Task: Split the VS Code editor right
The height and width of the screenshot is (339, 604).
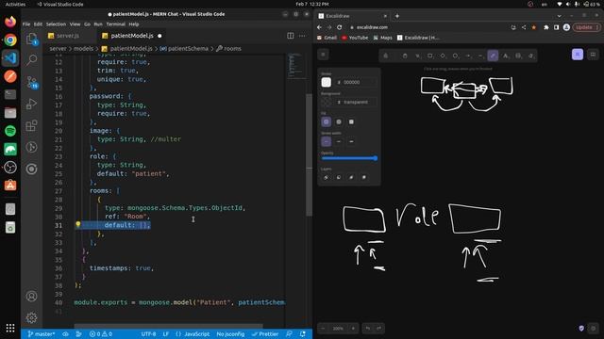Action: pyautogui.click(x=290, y=36)
